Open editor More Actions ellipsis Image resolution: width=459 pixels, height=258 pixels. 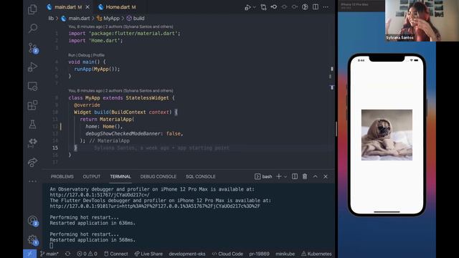tap(326, 7)
